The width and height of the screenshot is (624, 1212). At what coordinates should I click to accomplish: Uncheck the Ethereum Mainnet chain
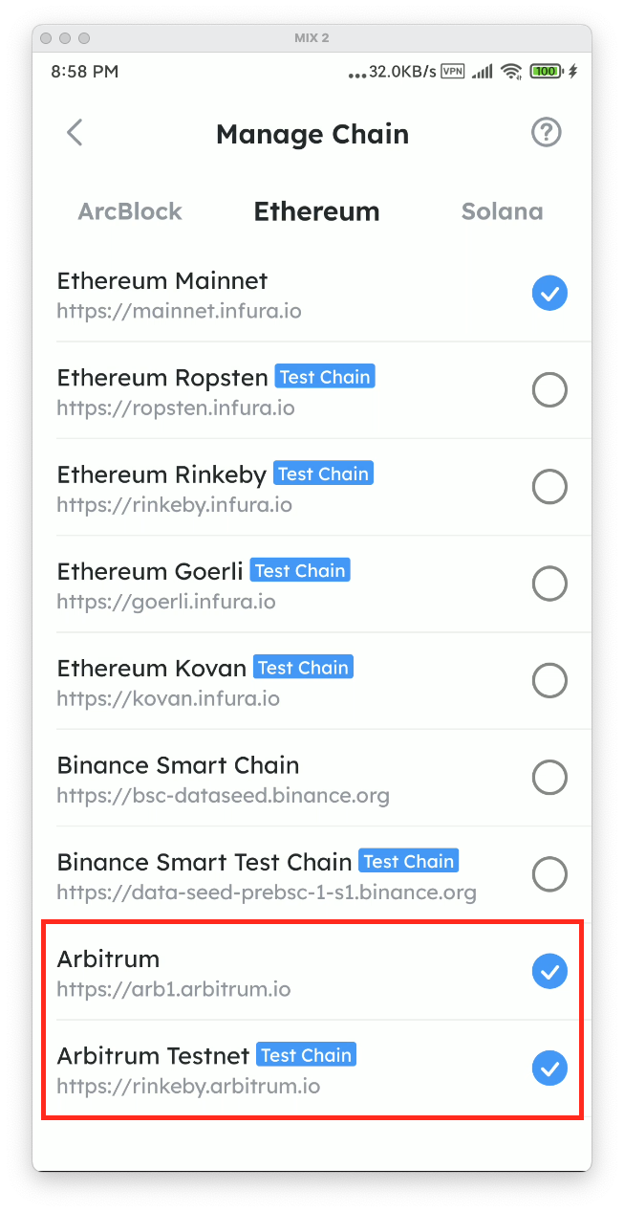coord(549,294)
